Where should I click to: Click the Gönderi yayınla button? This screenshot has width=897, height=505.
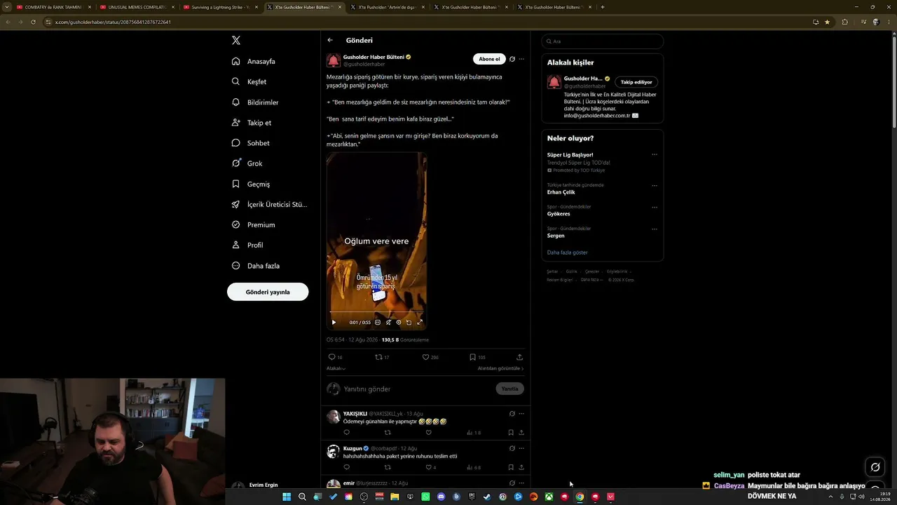click(268, 292)
